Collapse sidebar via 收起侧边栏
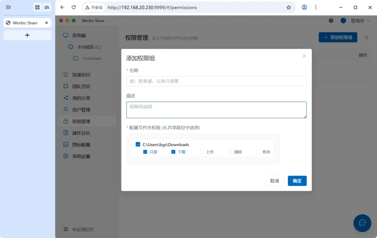The width and height of the screenshot is (377, 238). (x=79, y=229)
